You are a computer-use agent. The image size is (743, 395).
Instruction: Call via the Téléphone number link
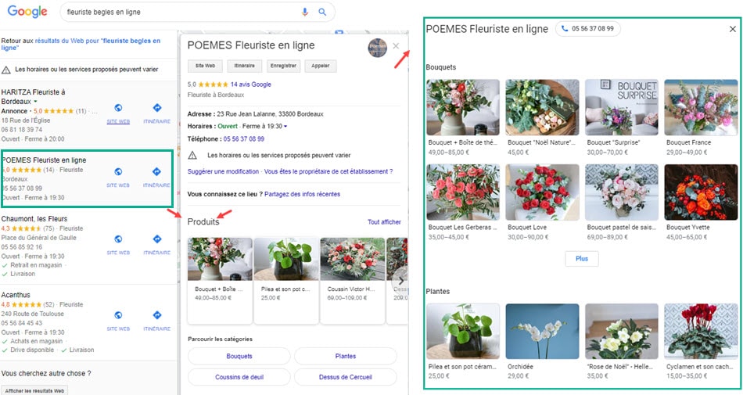pos(244,138)
